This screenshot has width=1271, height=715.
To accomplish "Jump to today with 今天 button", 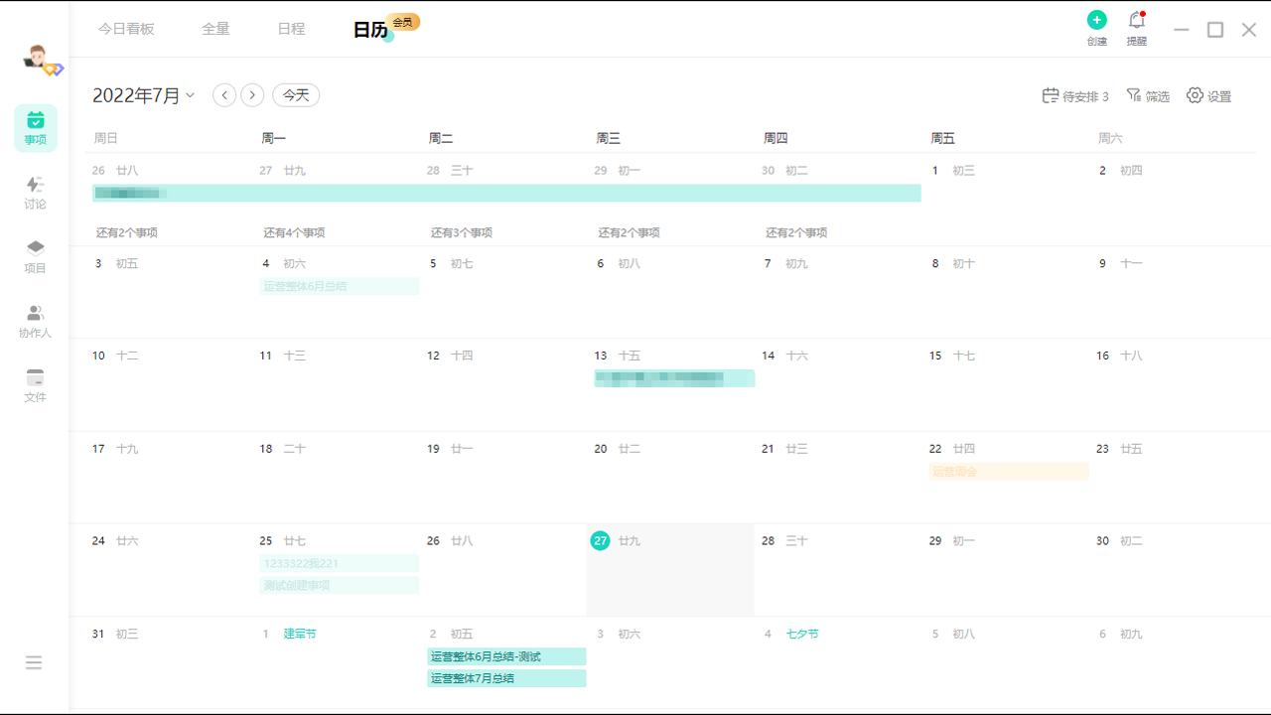I will click(x=296, y=95).
